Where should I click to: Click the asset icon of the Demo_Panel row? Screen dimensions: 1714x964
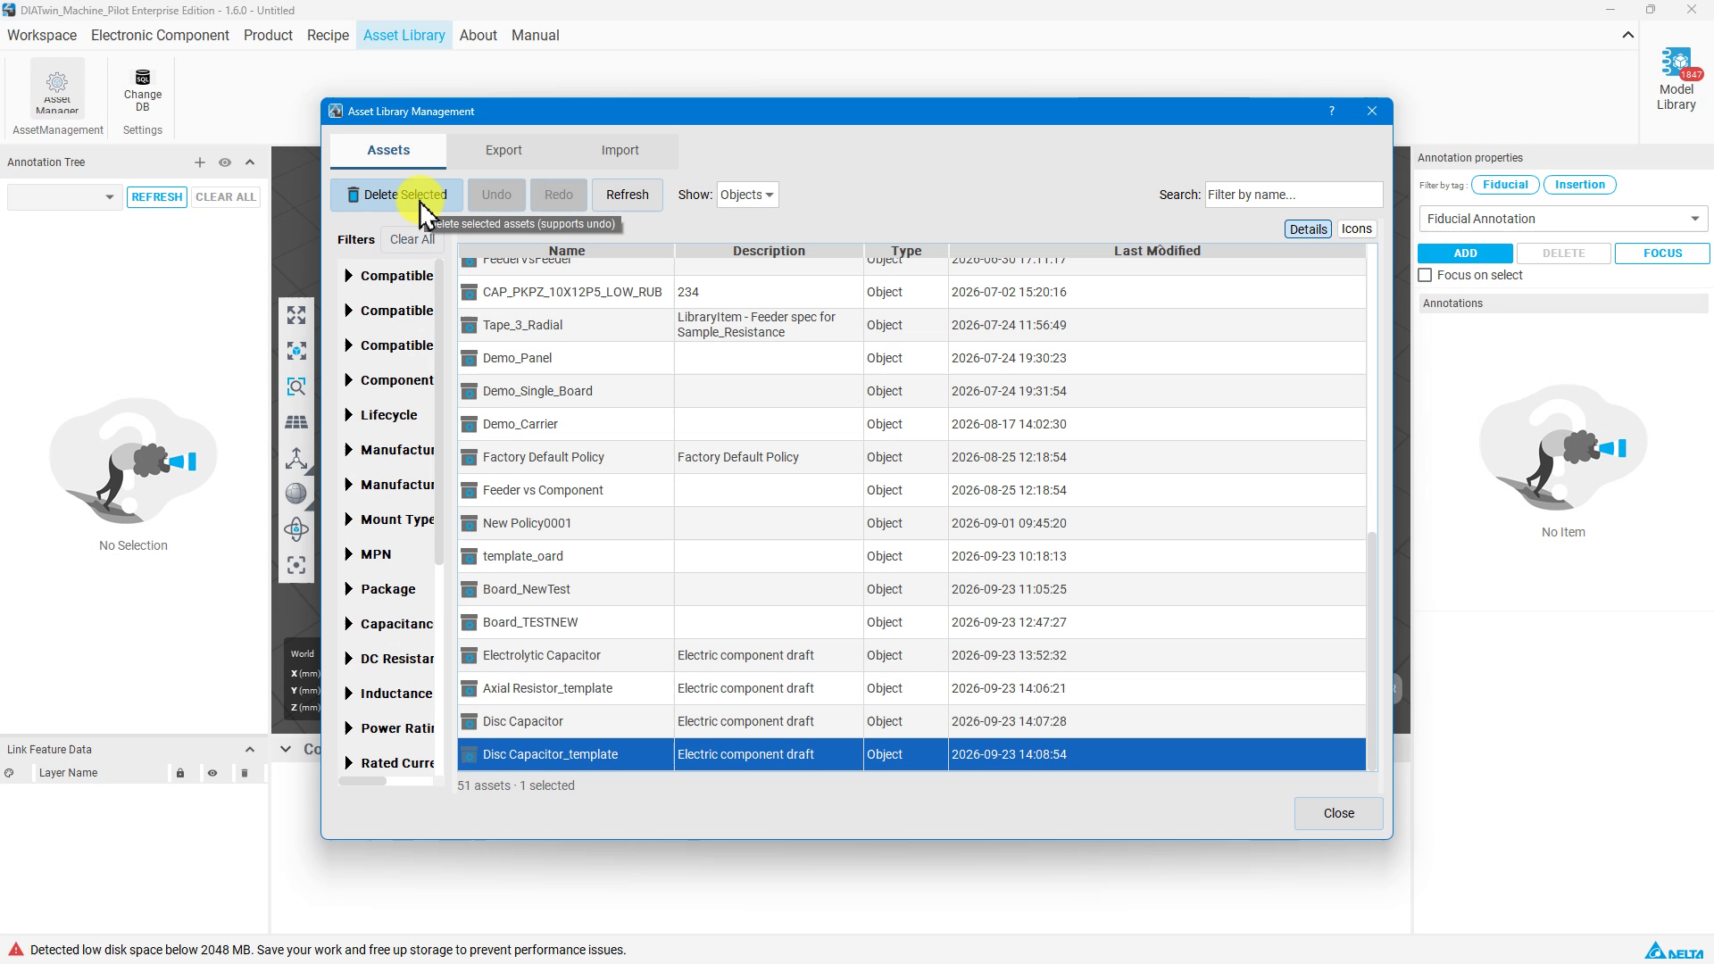469,358
